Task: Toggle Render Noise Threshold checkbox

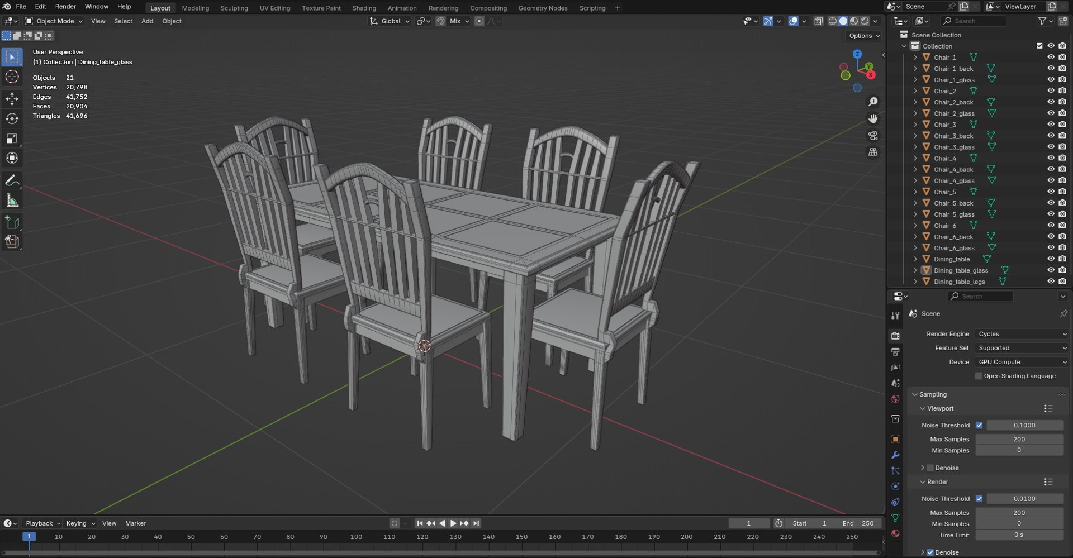Action: [x=979, y=498]
